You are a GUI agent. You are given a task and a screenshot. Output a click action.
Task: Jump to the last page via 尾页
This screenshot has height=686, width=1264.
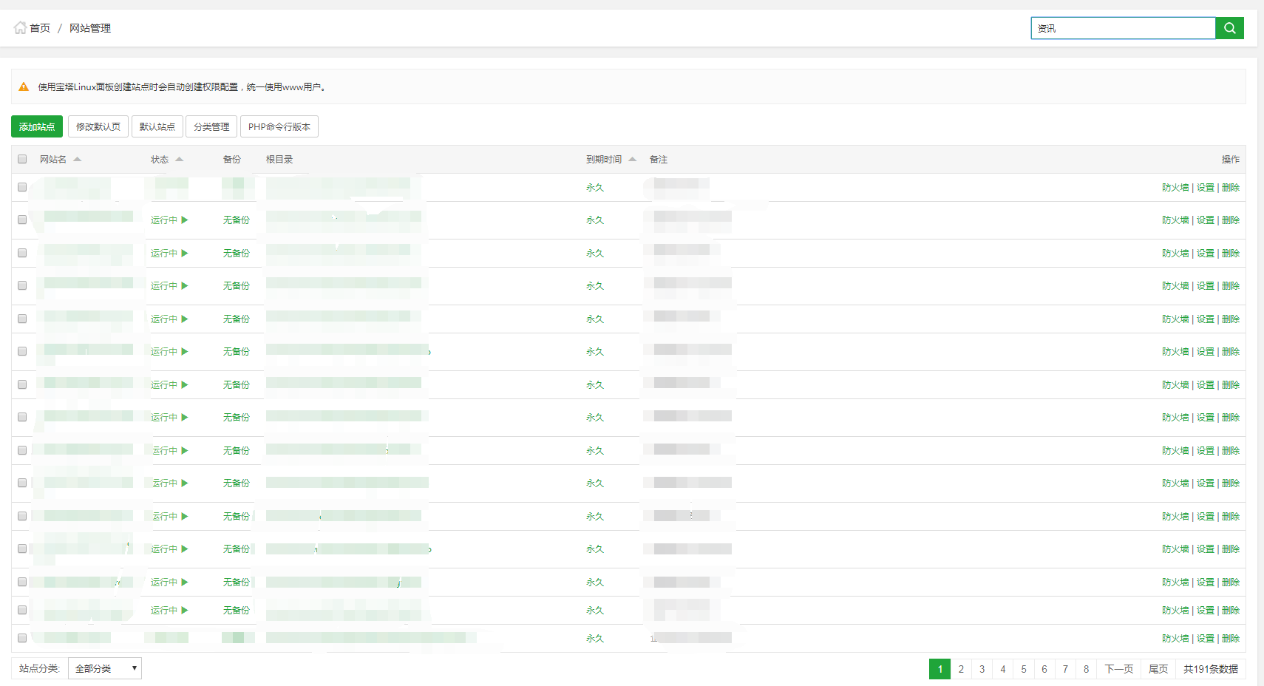1158,669
